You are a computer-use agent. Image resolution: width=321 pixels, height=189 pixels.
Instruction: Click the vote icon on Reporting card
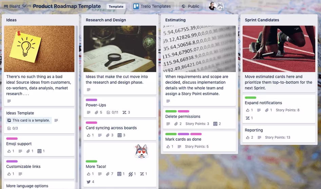[247, 138]
